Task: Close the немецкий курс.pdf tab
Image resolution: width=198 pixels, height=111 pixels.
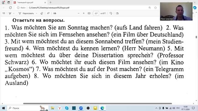Action: (45, 2)
